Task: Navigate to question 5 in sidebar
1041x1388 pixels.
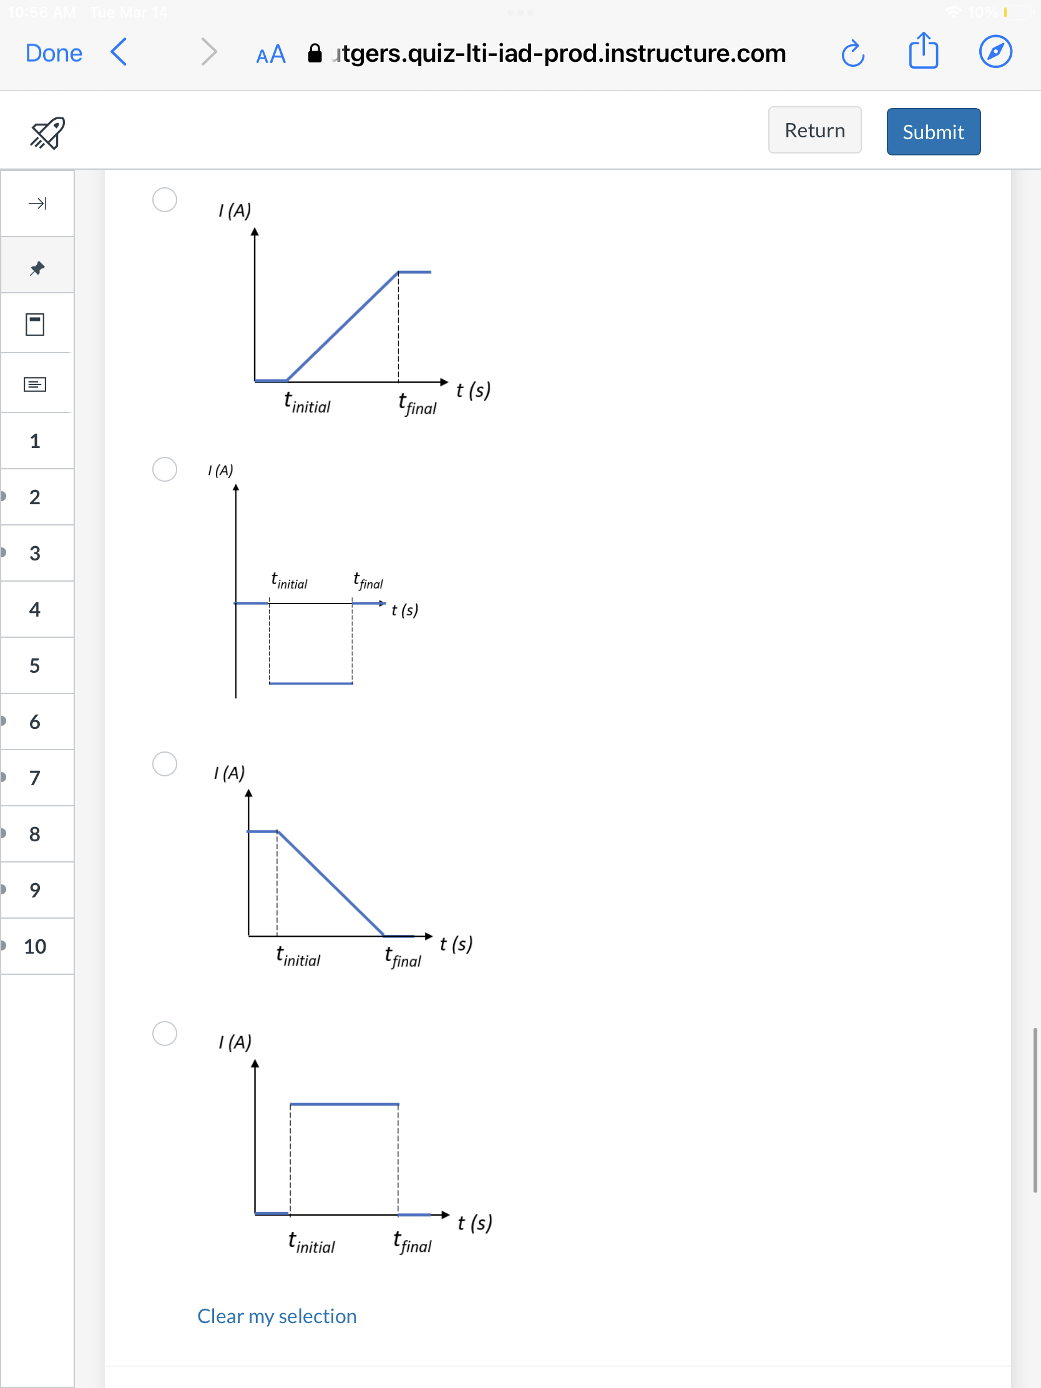Action: coord(35,665)
